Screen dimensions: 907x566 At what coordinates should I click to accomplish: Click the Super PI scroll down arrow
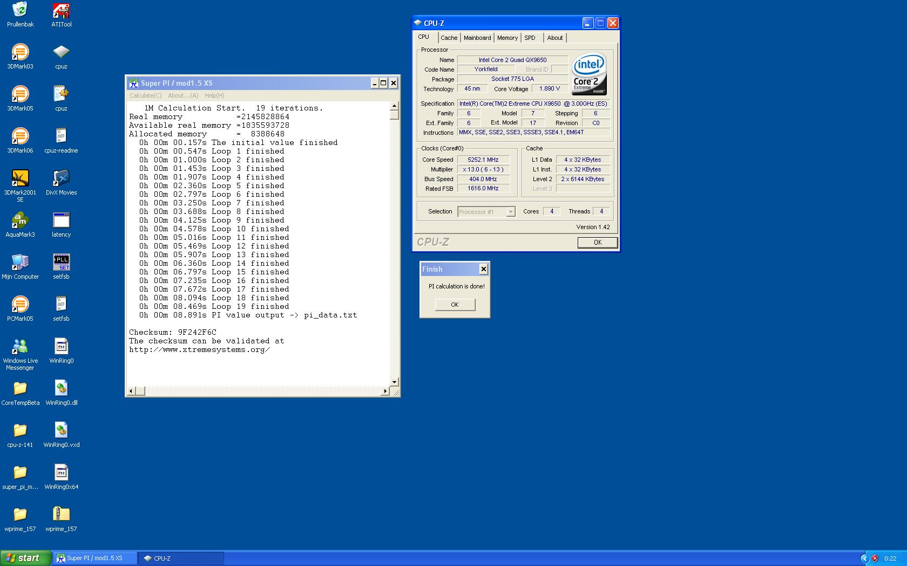pyautogui.click(x=394, y=382)
